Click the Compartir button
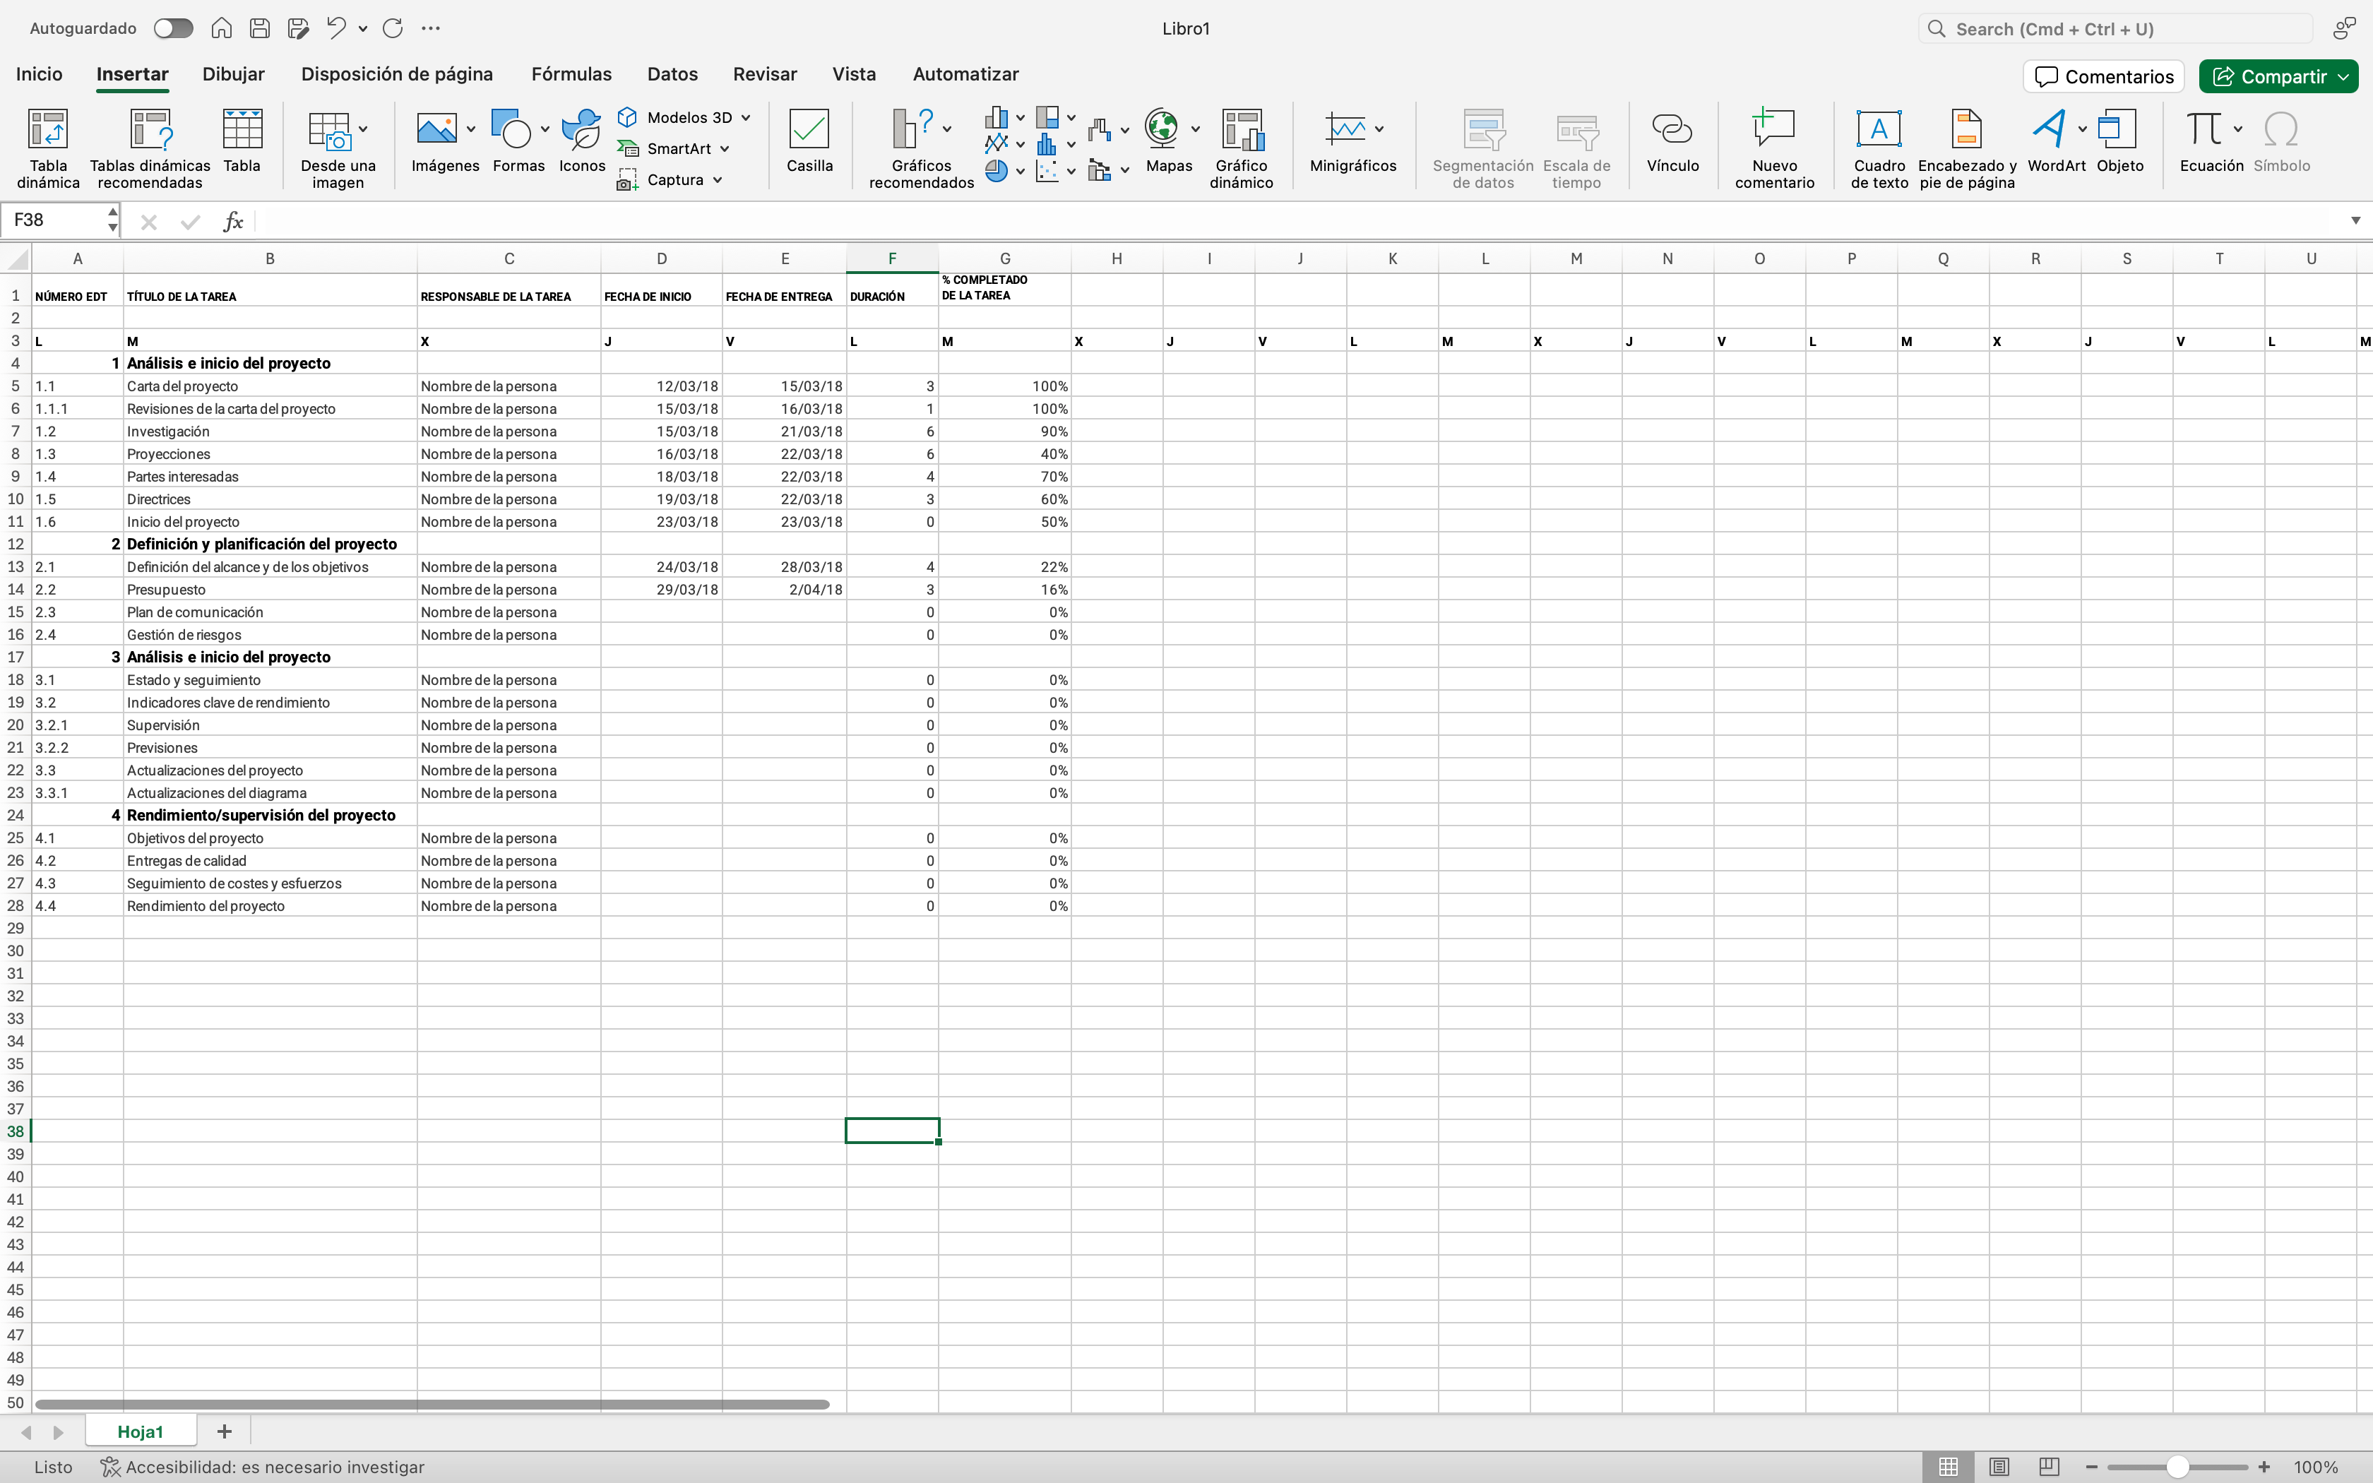Image resolution: width=2373 pixels, height=1483 pixels. coord(2270,76)
